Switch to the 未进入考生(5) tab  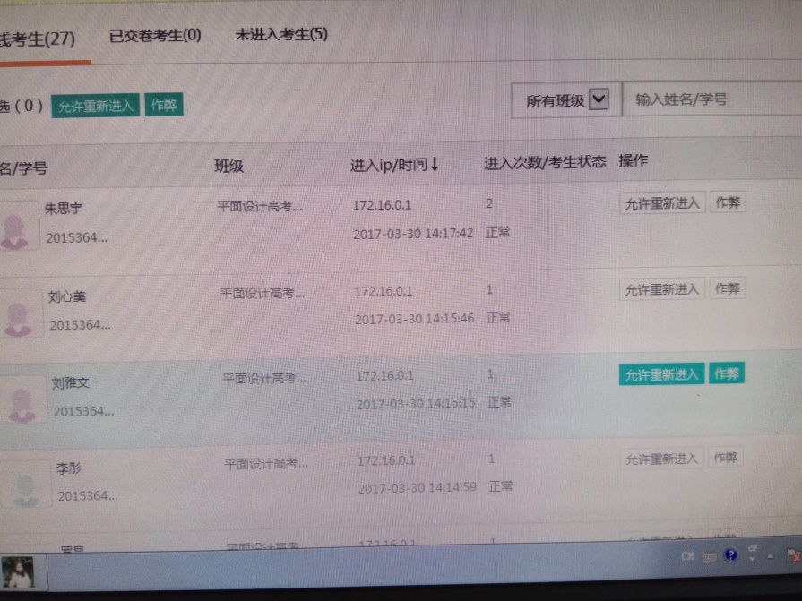281,35
